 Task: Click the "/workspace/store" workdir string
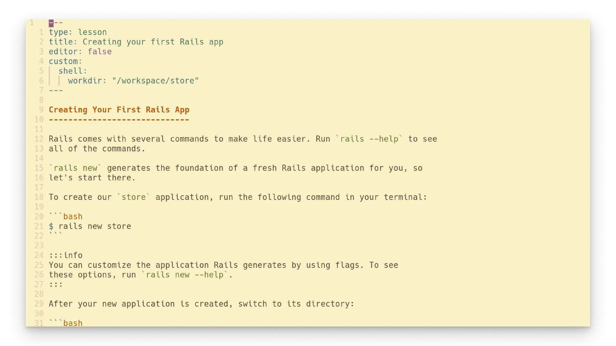(x=155, y=81)
